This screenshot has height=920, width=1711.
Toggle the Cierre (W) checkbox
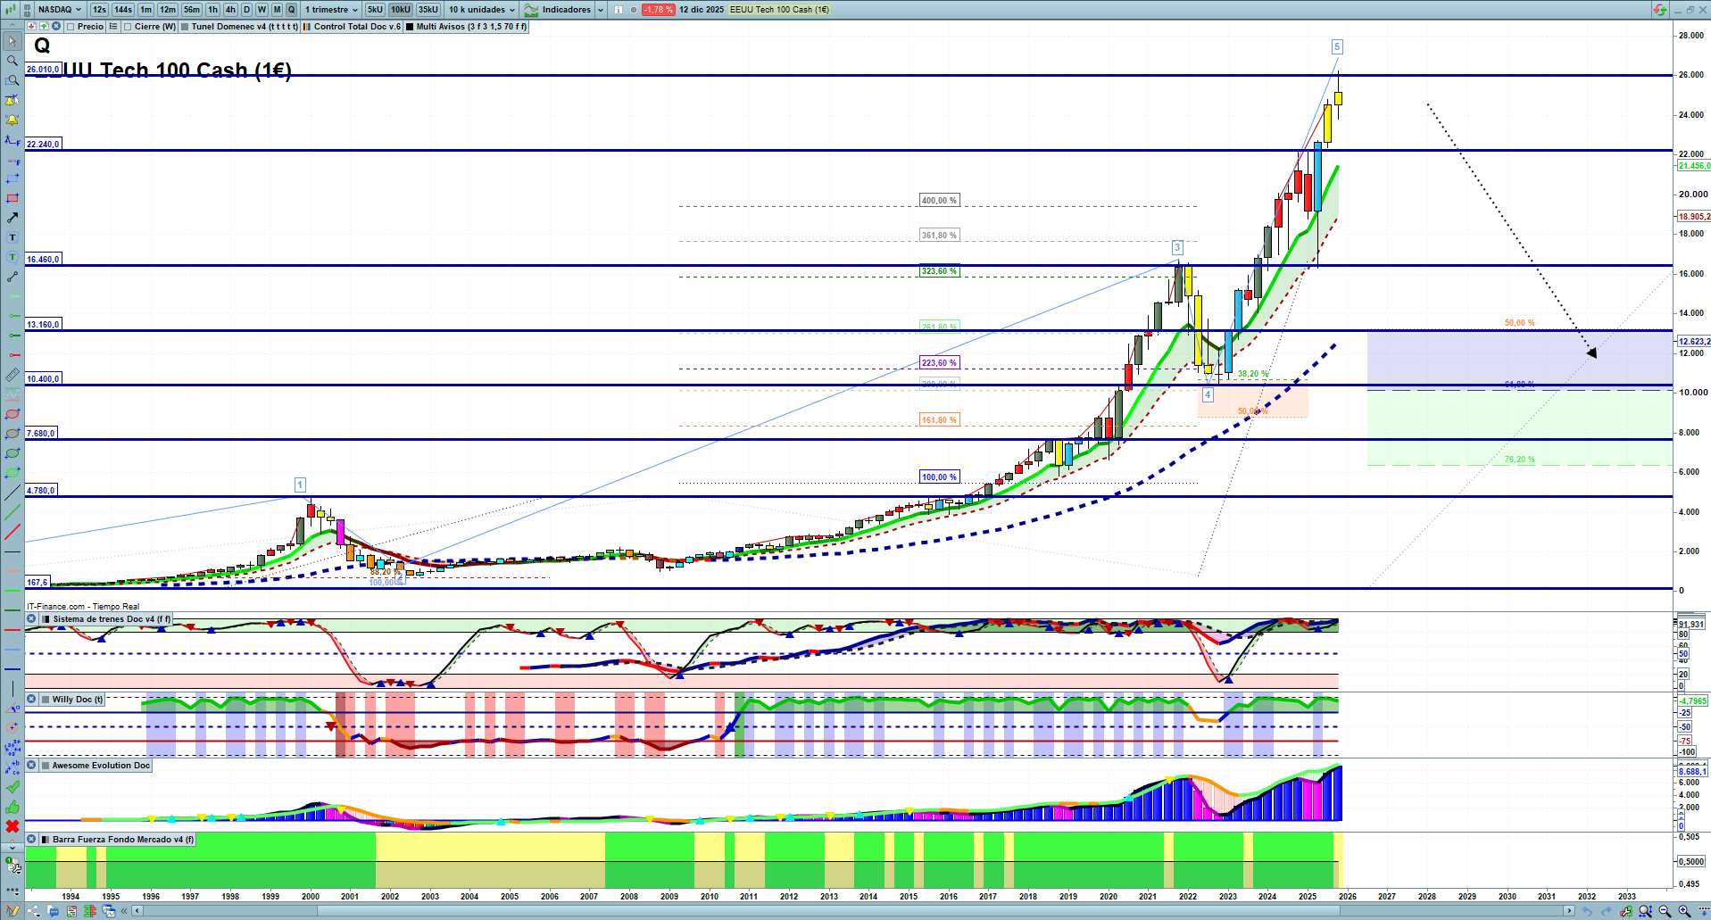coord(128,27)
